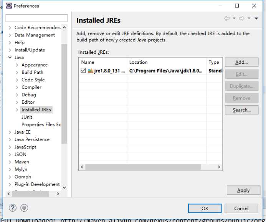Click the Search... button

coord(241,110)
